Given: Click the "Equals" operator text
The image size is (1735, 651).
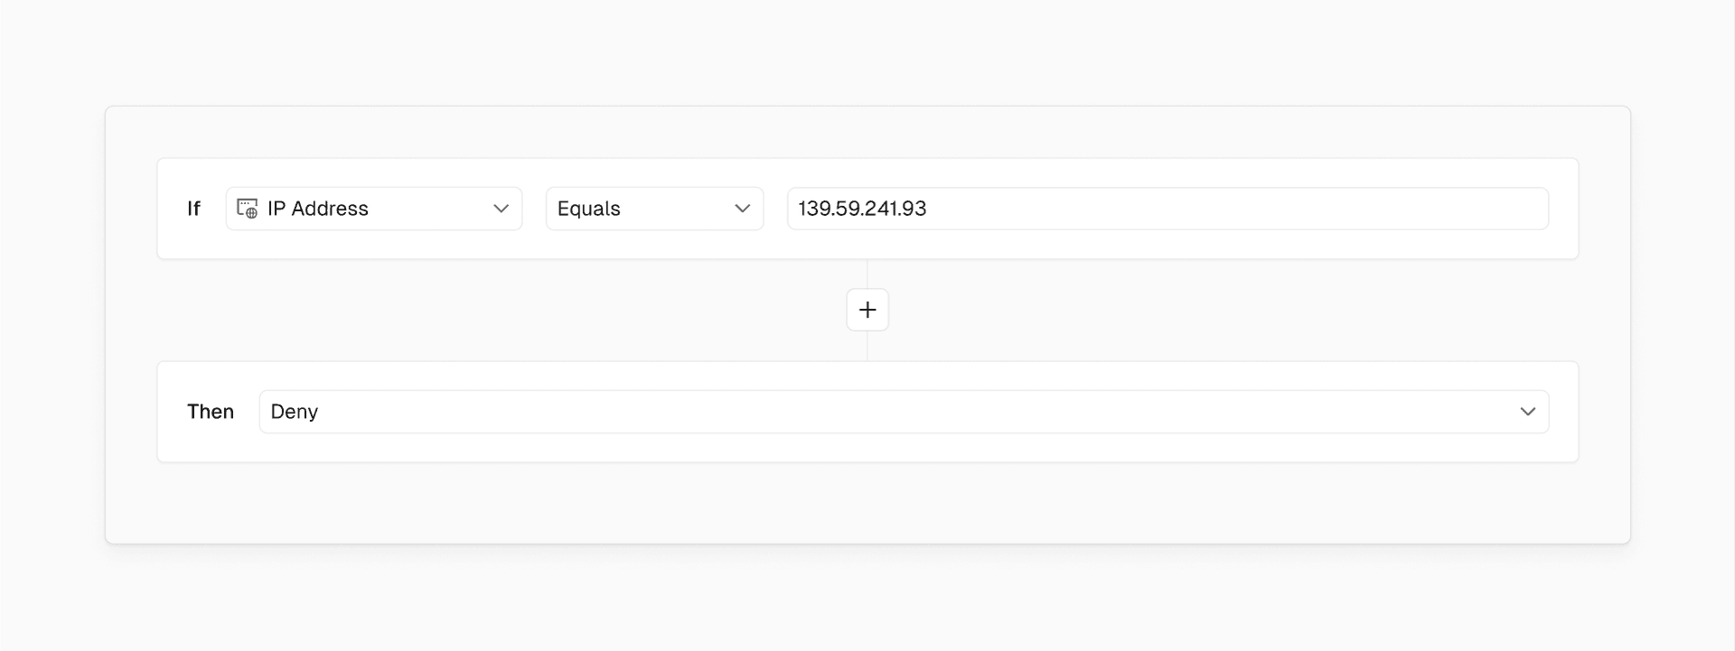Looking at the screenshot, I should pos(589,209).
